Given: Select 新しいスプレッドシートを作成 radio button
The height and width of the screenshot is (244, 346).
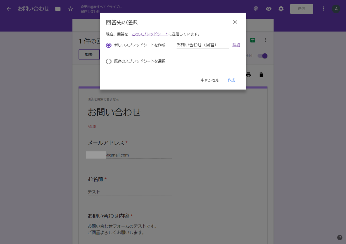Looking at the screenshot, I should 108,45.
